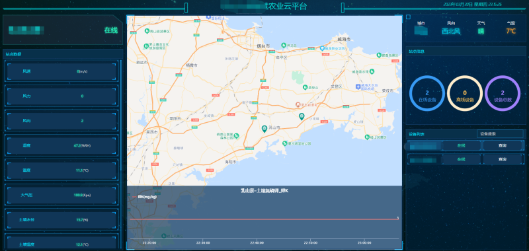This screenshot has width=529, height=251.
Task: Toggle the small square box above 城市
Action: point(408,17)
